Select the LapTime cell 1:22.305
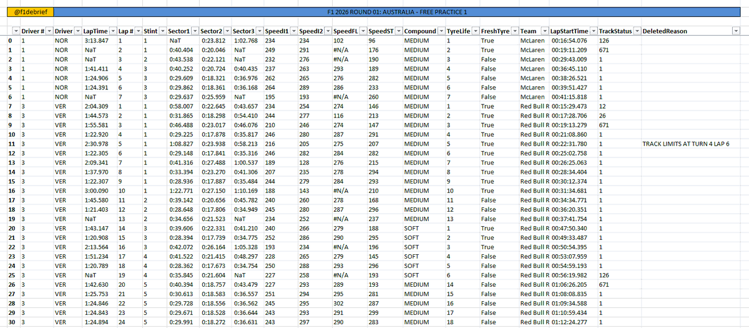Image resolution: width=749 pixels, height=328 pixels. 99,154
